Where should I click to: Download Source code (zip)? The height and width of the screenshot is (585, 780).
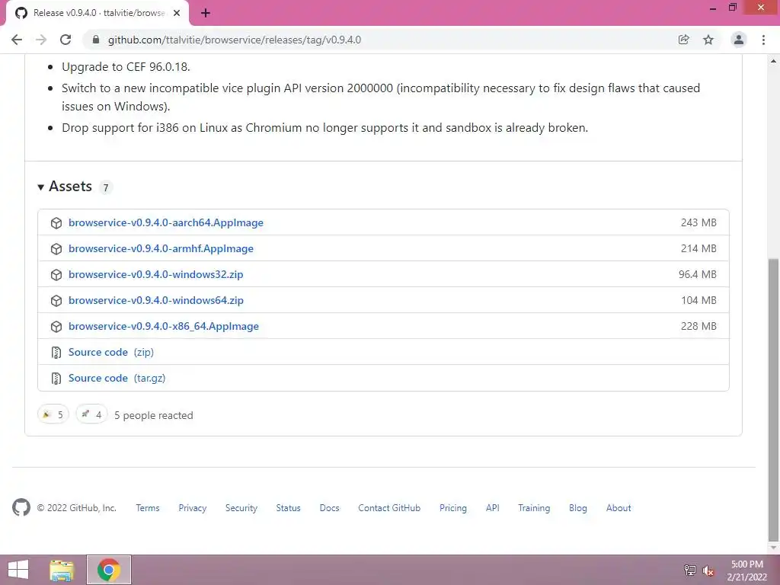click(111, 352)
